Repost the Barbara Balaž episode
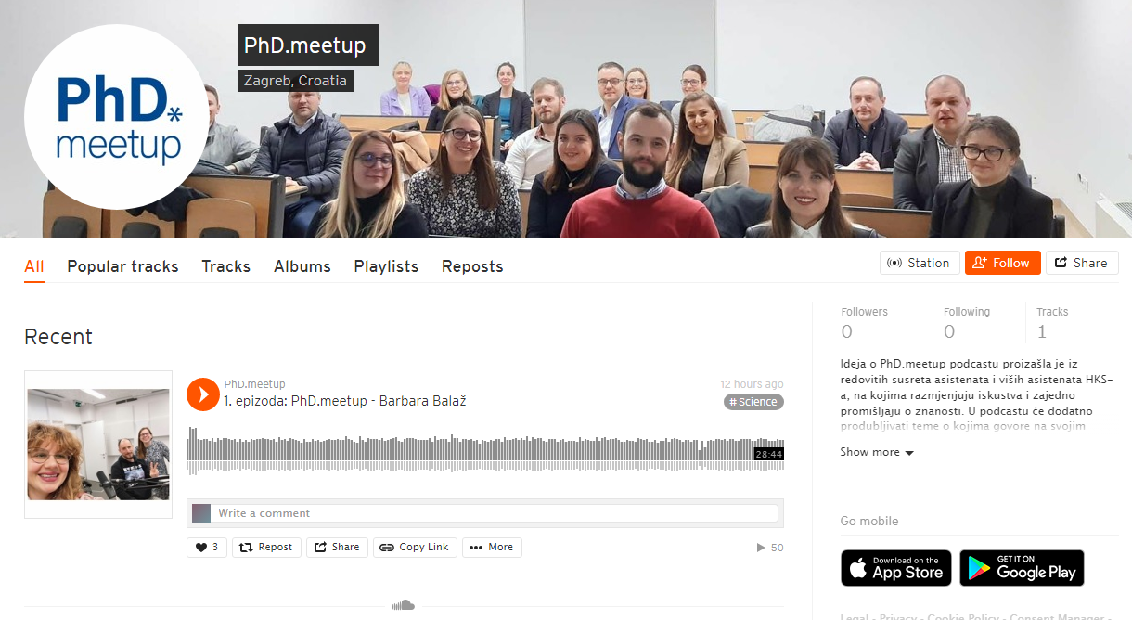The width and height of the screenshot is (1132, 620). coord(266,548)
